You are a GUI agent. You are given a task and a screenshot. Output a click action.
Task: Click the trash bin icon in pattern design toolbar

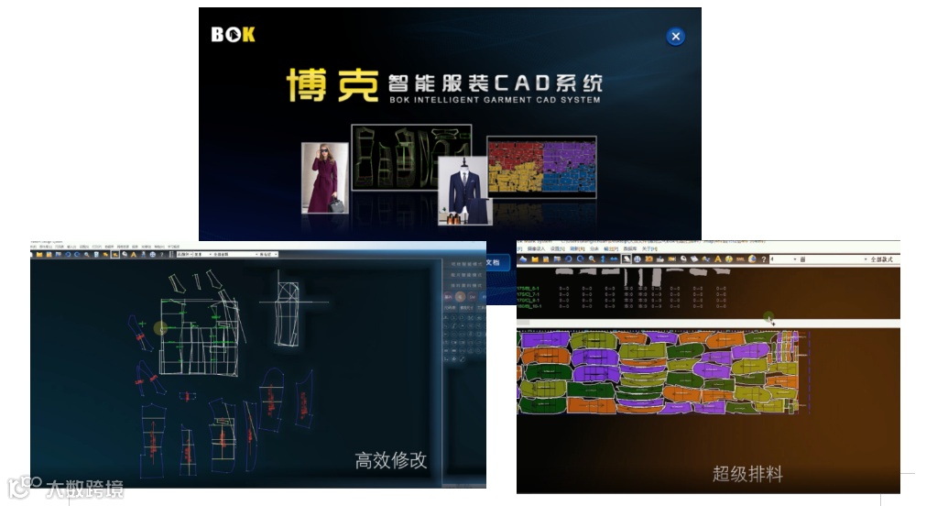pos(96,254)
